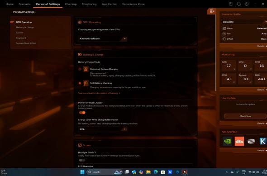Open Outlook from the taskbar
Image resolution: width=267 pixels, height=176 pixels.
click(134, 172)
